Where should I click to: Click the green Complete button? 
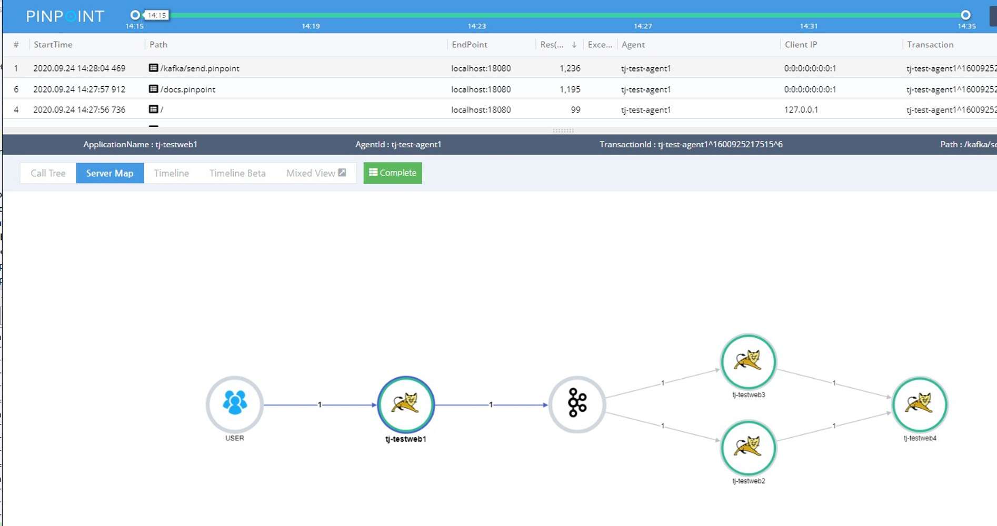(393, 173)
